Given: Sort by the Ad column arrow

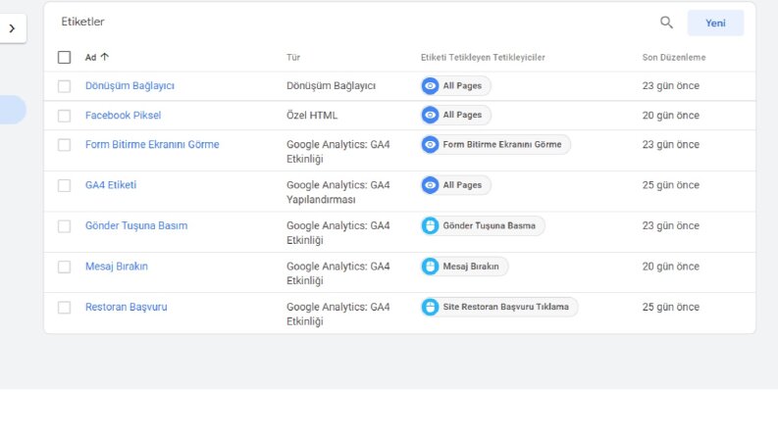Looking at the screenshot, I should click(105, 57).
